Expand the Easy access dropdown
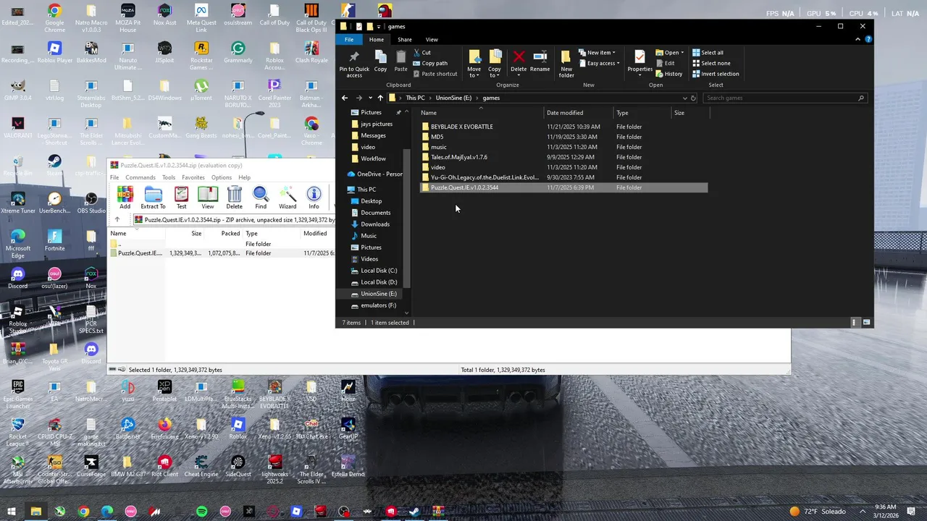927x521 pixels. click(x=599, y=63)
